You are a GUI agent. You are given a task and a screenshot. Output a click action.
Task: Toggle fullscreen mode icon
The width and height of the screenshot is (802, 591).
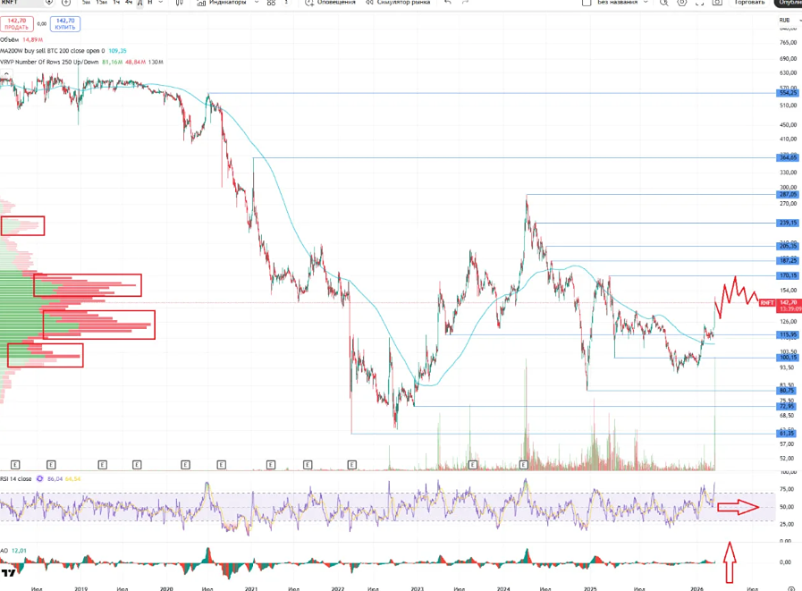click(700, 2)
